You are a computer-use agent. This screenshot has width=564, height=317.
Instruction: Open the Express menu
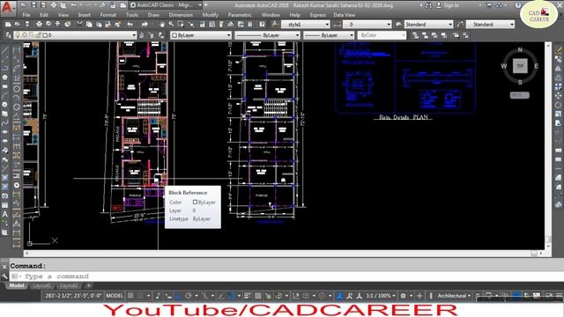pos(317,15)
